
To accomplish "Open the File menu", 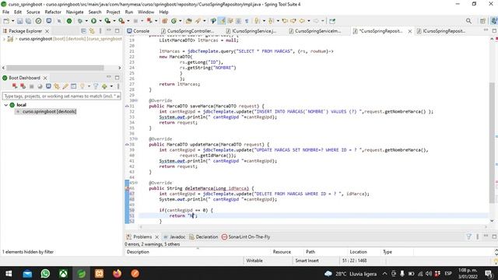I will (x=5, y=12).
